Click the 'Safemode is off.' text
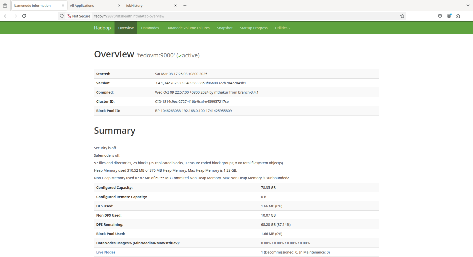This screenshot has width=473, height=257. click(x=107, y=155)
